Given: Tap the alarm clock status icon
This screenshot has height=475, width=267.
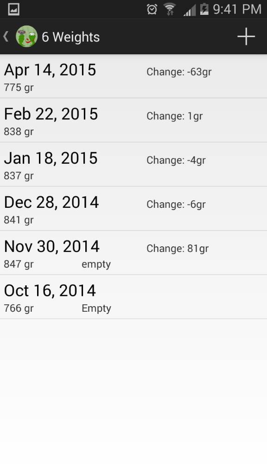Looking at the screenshot, I should (x=152, y=9).
